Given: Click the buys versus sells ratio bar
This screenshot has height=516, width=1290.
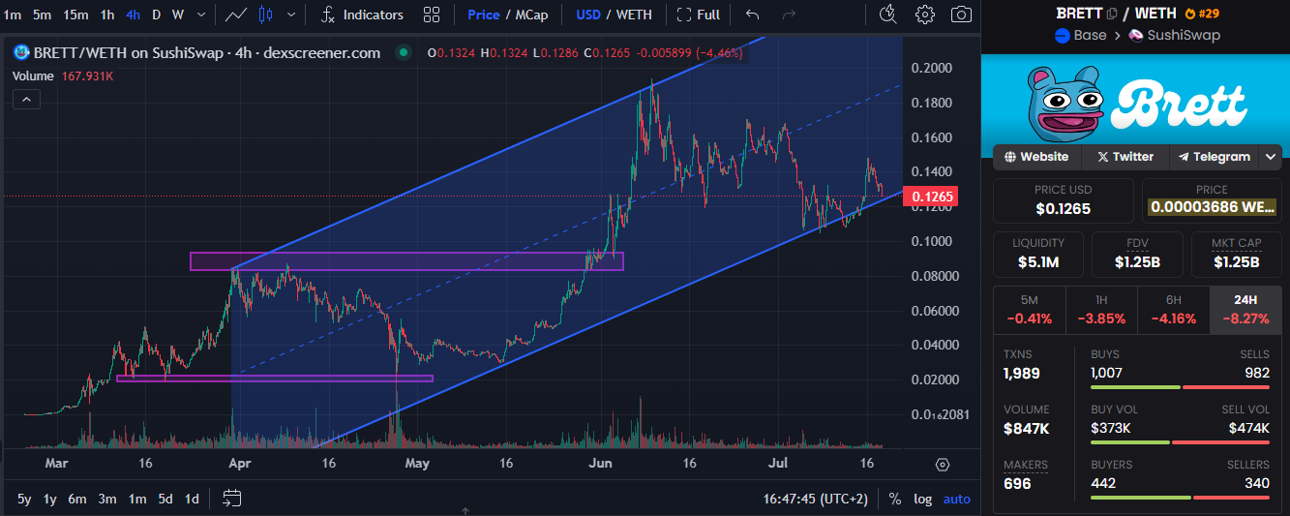Looking at the screenshot, I should click(1180, 387).
